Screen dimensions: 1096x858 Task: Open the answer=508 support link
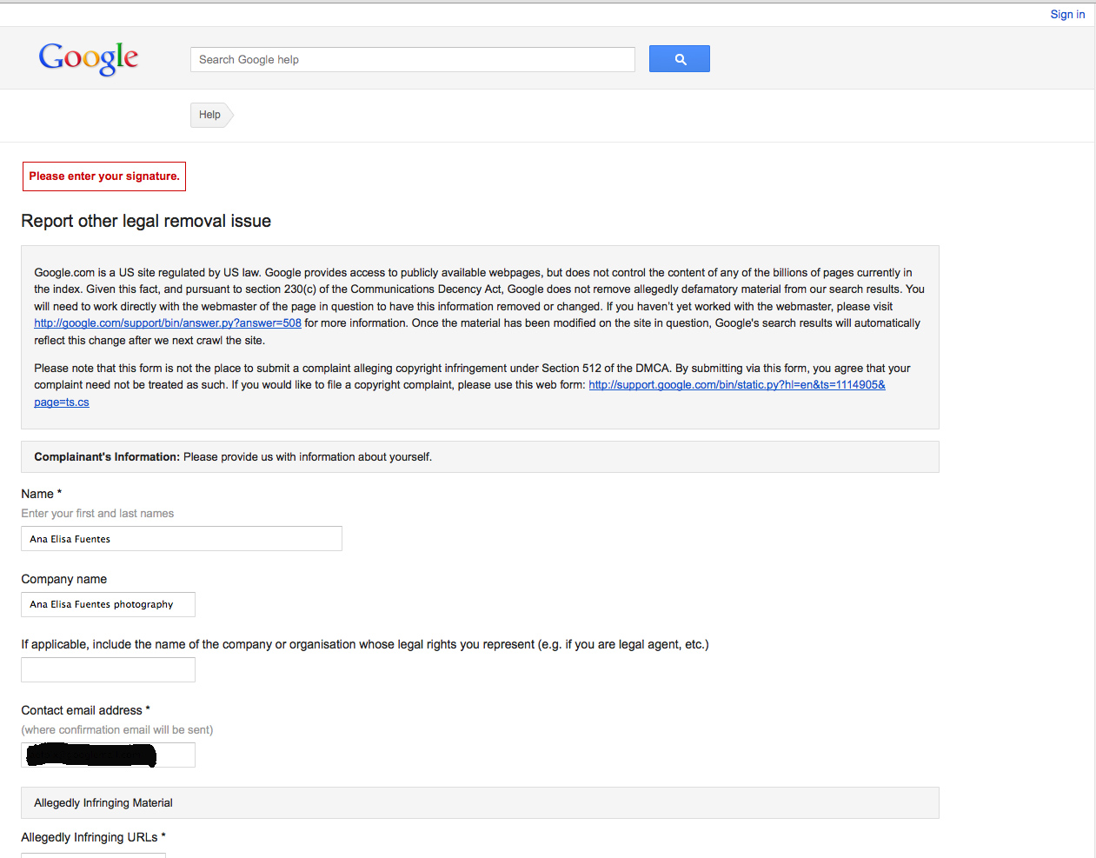[x=168, y=323]
